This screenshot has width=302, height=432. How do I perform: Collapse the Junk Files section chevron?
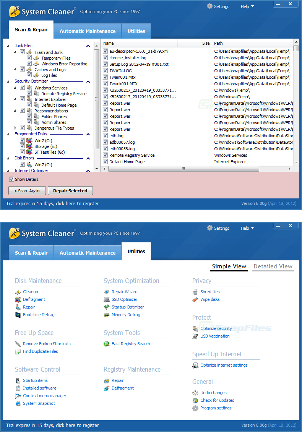pos(88,46)
